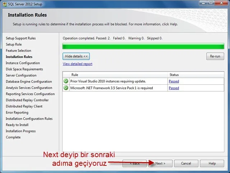The height and width of the screenshot is (173, 230).
Task: Click the Re-run button
Action: click(215, 56)
